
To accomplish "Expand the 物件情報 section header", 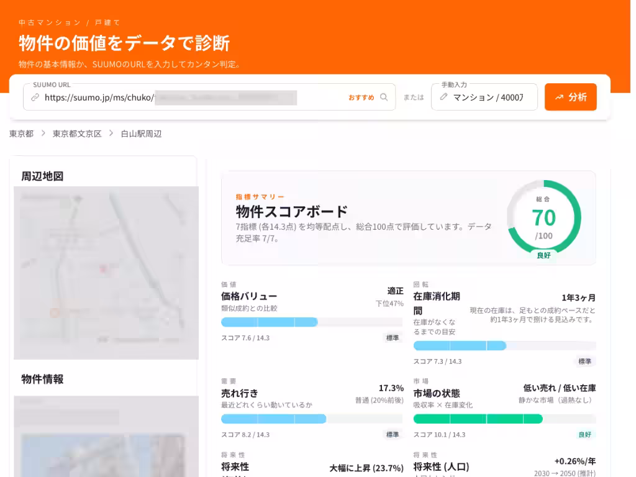I will 104,379.
